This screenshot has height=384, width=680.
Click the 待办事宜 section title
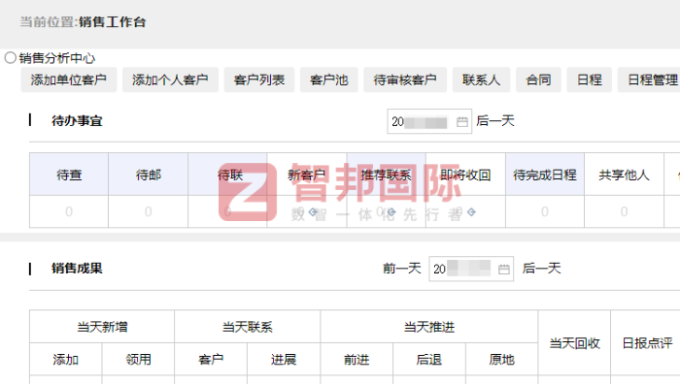[x=77, y=121]
